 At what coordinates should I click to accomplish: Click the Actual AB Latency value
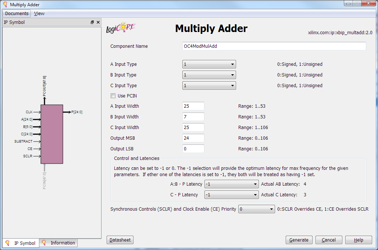pyautogui.click(x=305, y=184)
